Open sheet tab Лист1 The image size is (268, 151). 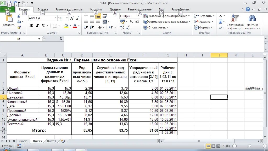[x=23, y=141]
